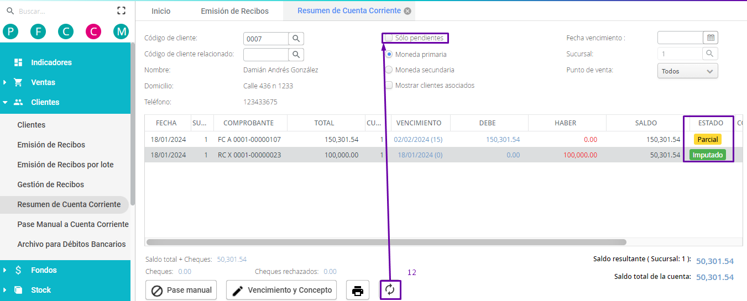Screen dimensions: 747x301
Task: Select the Resumen de Cuenta Corriente tab
Action: click(349, 11)
